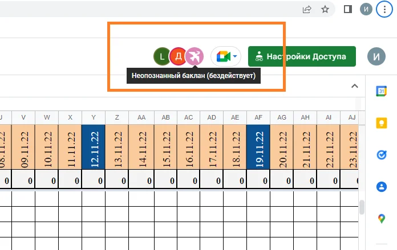The height and width of the screenshot is (250, 397).
Task: Click the pink anonymous bird avatar
Action: tap(195, 56)
